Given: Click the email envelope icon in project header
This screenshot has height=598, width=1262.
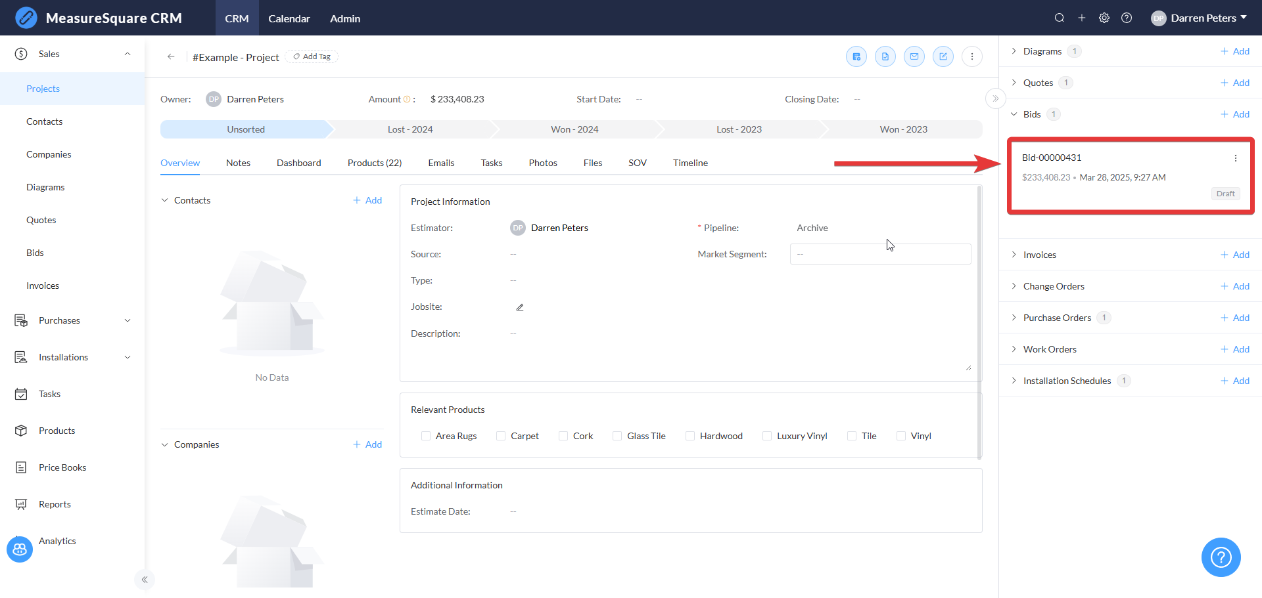Looking at the screenshot, I should pos(914,56).
